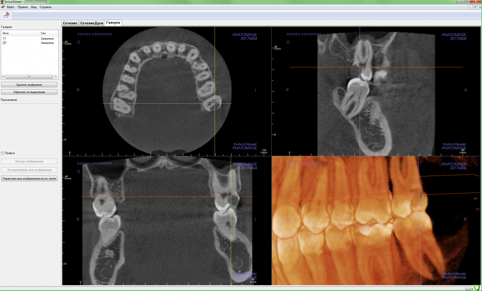
Task: Click the InvivoViewer application icon in the title bar
Action: tap(2, 2)
